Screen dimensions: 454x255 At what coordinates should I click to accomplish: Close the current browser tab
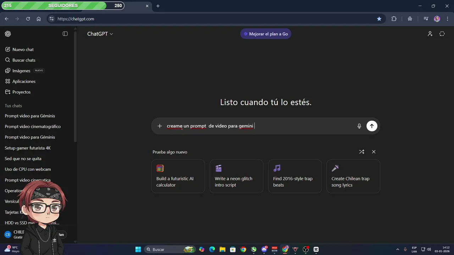click(x=147, y=6)
